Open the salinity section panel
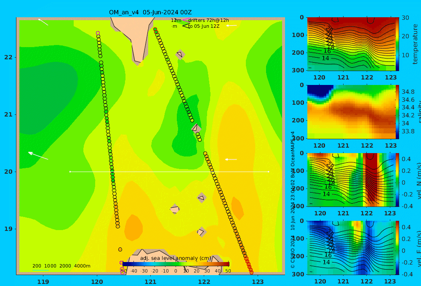This screenshot has height=286, width=421. tap(352, 112)
